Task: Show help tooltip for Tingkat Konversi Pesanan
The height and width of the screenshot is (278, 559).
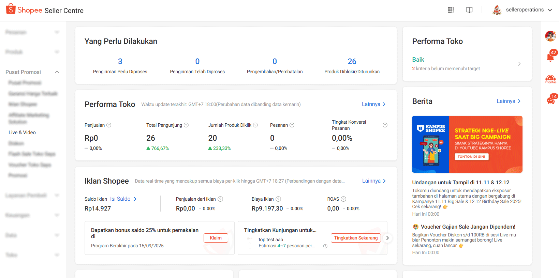Action: (385, 125)
